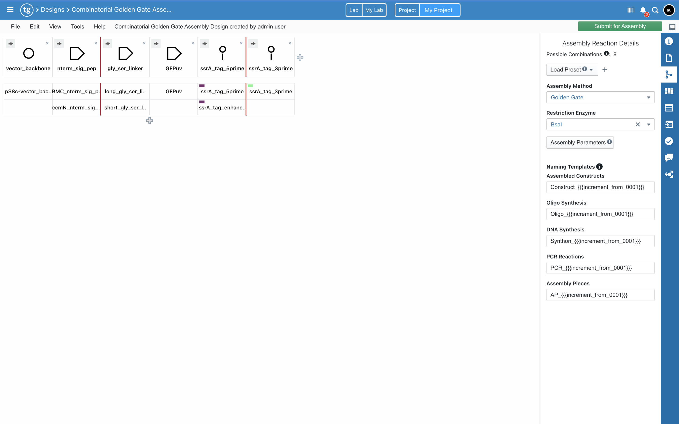Click the Submit for Assembly button
The image size is (679, 424).
tap(620, 26)
